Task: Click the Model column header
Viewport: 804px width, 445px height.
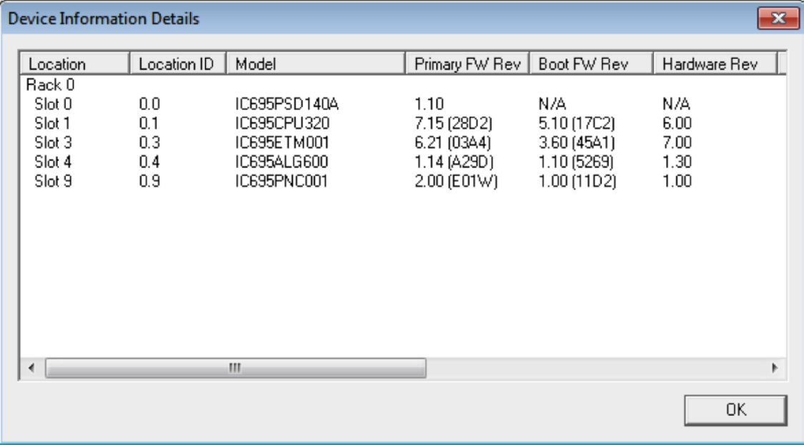Action: 316,64
